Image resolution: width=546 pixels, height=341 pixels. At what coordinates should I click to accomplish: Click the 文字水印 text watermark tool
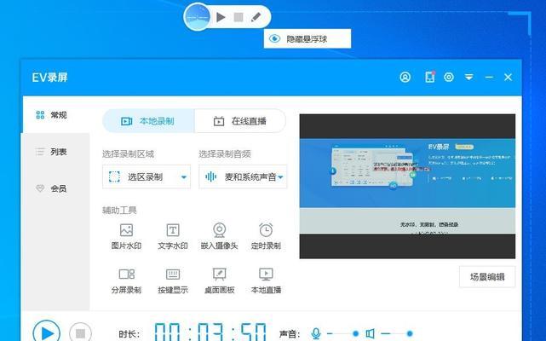pos(173,236)
